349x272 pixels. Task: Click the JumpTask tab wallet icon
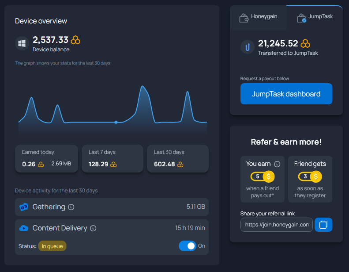point(302,18)
